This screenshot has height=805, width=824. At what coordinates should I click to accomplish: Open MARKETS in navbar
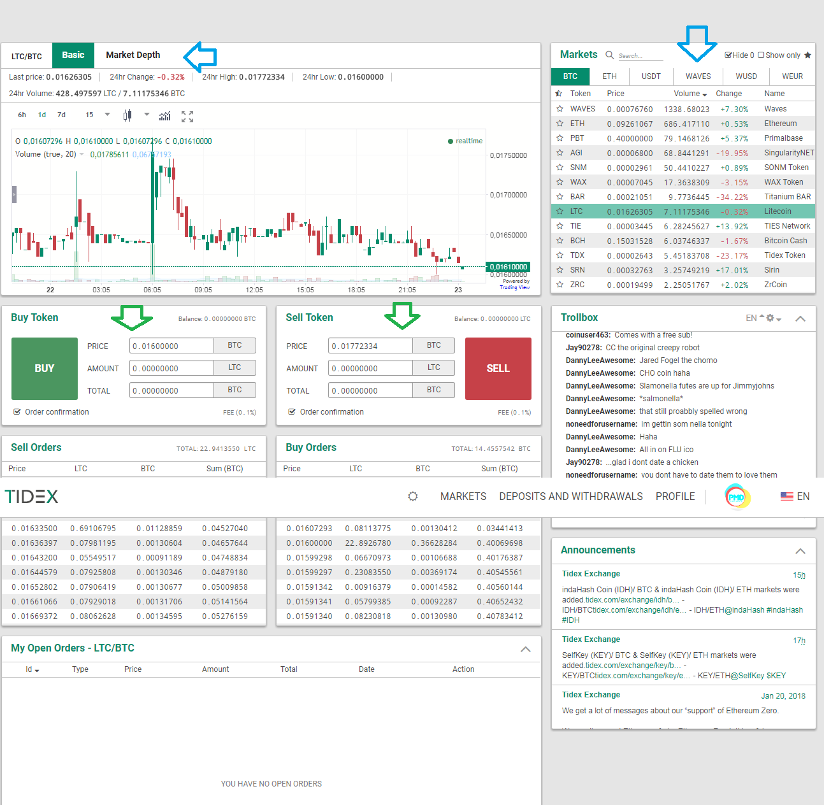coord(463,496)
